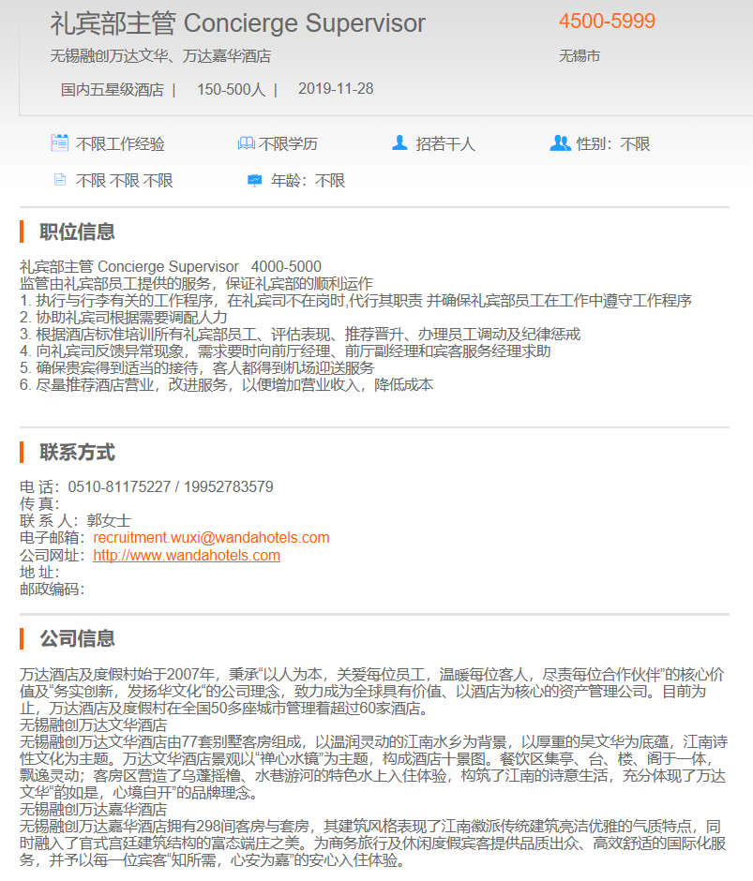753x881 pixels.
Task: Click the 国内五星级酒店 category label
Action: [x=112, y=90]
